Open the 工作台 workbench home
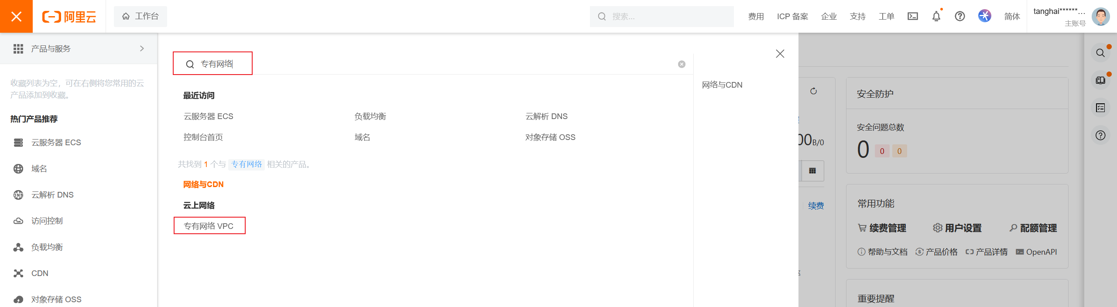Image resolution: width=1117 pixels, height=307 pixels. click(140, 17)
